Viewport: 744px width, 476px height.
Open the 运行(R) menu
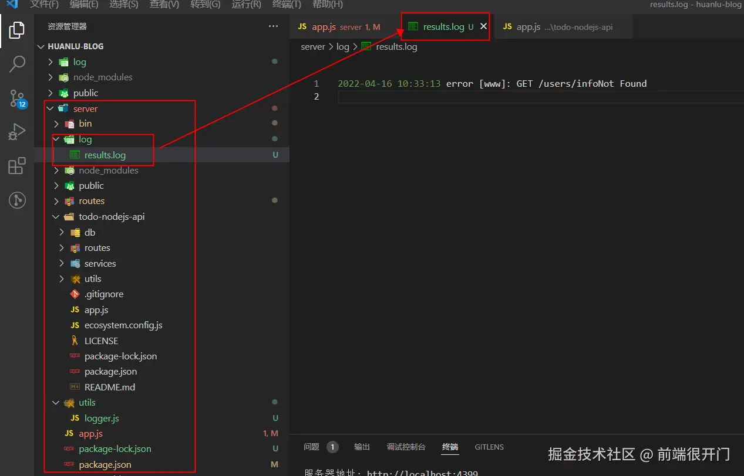pyautogui.click(x=246, y=4)
